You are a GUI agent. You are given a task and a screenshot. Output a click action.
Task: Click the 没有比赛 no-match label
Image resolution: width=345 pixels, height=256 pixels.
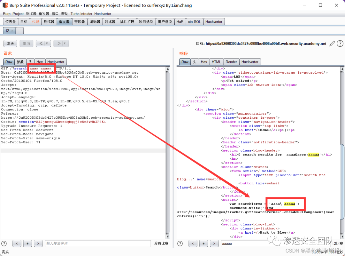161,244
